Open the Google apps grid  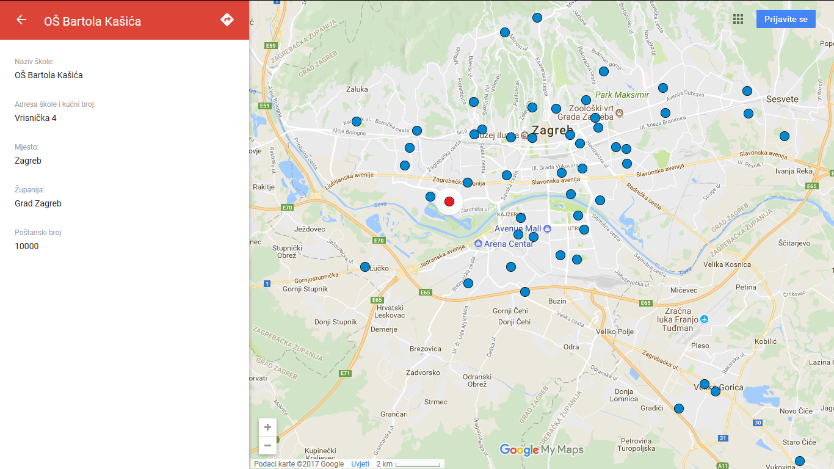coord(738,19)
